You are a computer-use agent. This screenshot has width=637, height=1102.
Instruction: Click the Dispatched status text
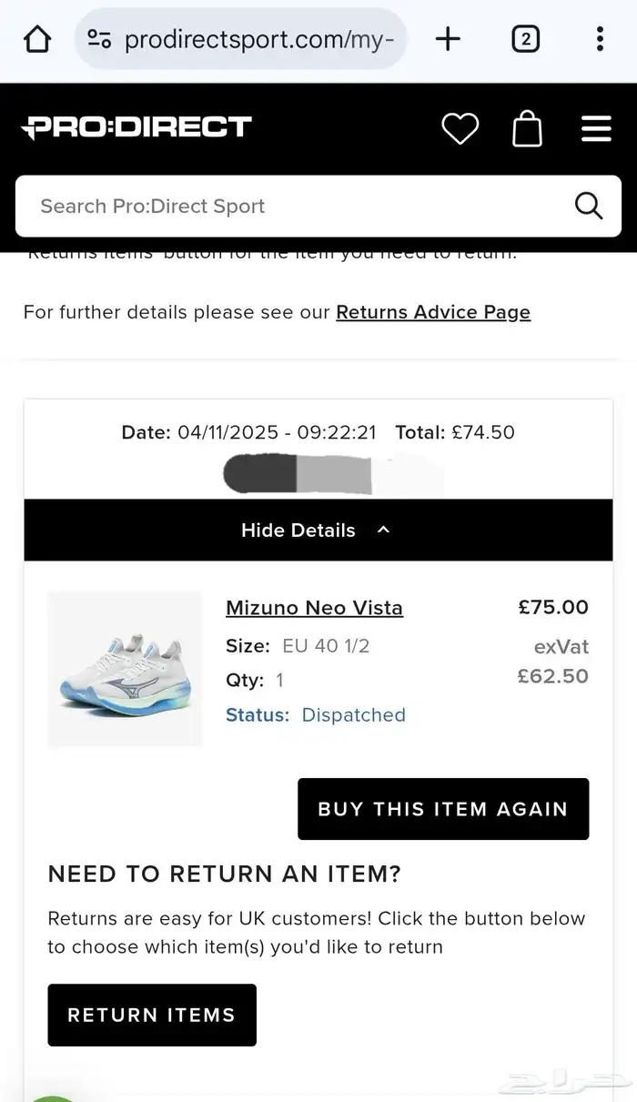(x=353, y=715)
